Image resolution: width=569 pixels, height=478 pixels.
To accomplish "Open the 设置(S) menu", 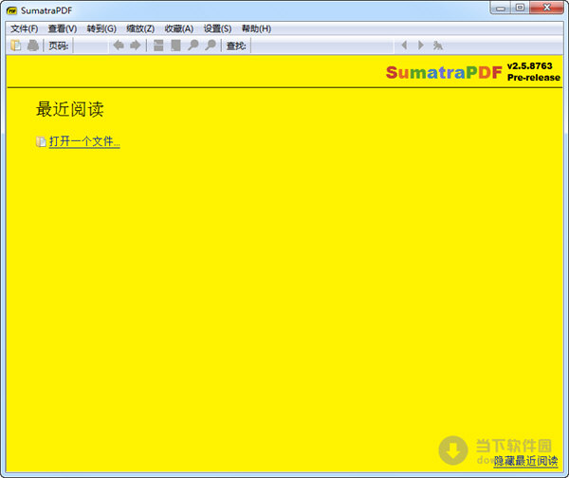I will pos(217,28).
